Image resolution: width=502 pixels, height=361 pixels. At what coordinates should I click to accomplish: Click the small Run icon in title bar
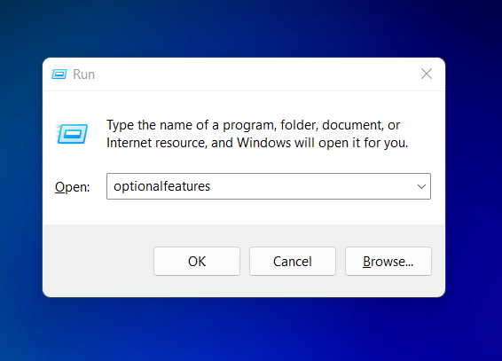pos(59,75)
